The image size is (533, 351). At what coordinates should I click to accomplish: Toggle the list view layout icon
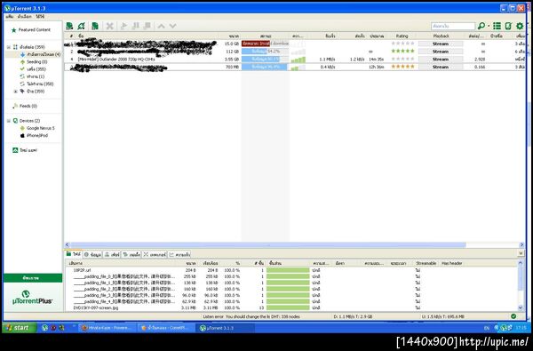coord(497,26)
